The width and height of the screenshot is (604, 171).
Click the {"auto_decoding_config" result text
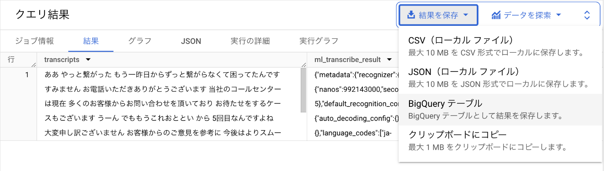[356, 118]
